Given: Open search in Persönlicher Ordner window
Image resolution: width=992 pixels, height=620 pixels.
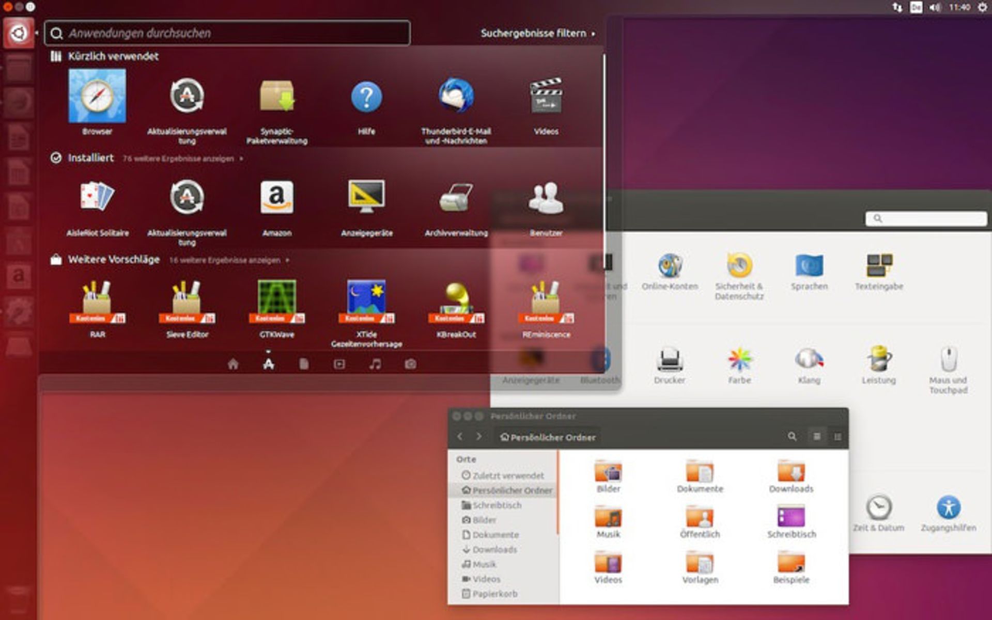Looking at the screenshot, I should pyautogui.click(x=792, y=437).
